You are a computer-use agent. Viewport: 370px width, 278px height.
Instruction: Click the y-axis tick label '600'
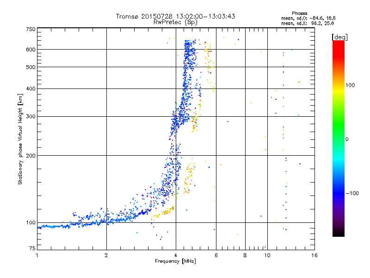(x=31, y=50)
